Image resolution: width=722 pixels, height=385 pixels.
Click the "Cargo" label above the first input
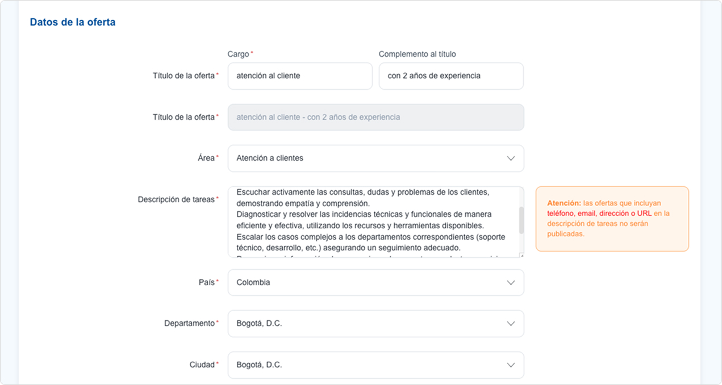[x=238, y=54]
